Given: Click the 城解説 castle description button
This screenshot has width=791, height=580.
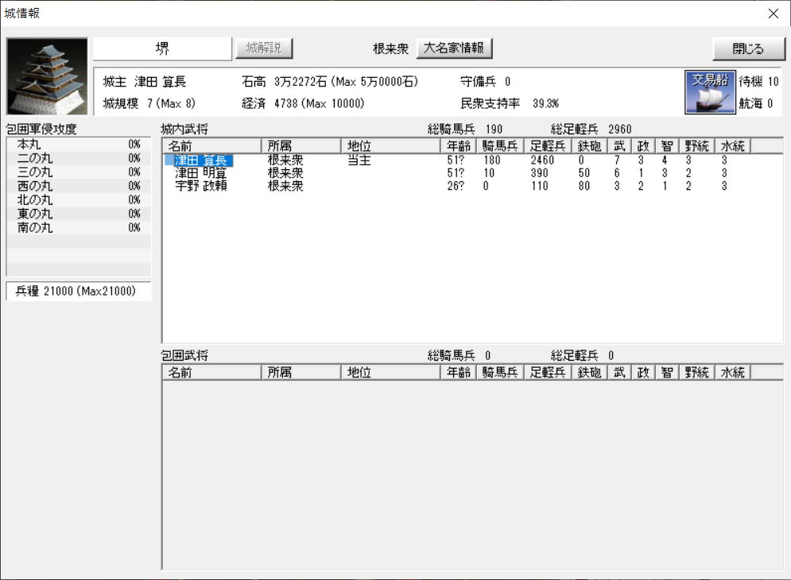Looking at the screenshot, I should pos(264,48).
